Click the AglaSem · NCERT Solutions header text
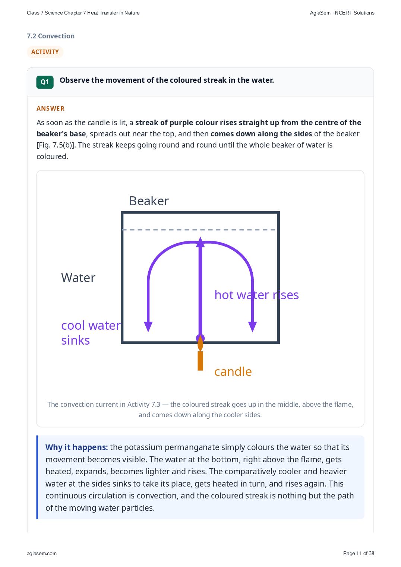Viewport: 401px width, 567px height. [x=342, y=13]
